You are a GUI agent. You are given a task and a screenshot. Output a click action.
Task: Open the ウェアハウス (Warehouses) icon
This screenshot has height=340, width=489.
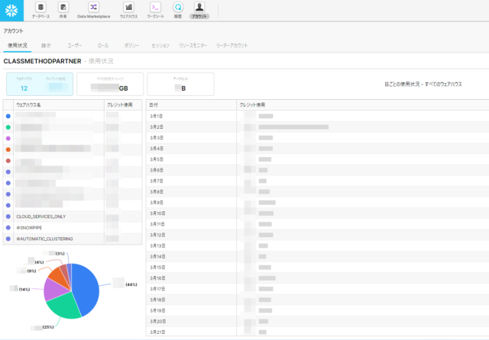click(x=128, y=10)
